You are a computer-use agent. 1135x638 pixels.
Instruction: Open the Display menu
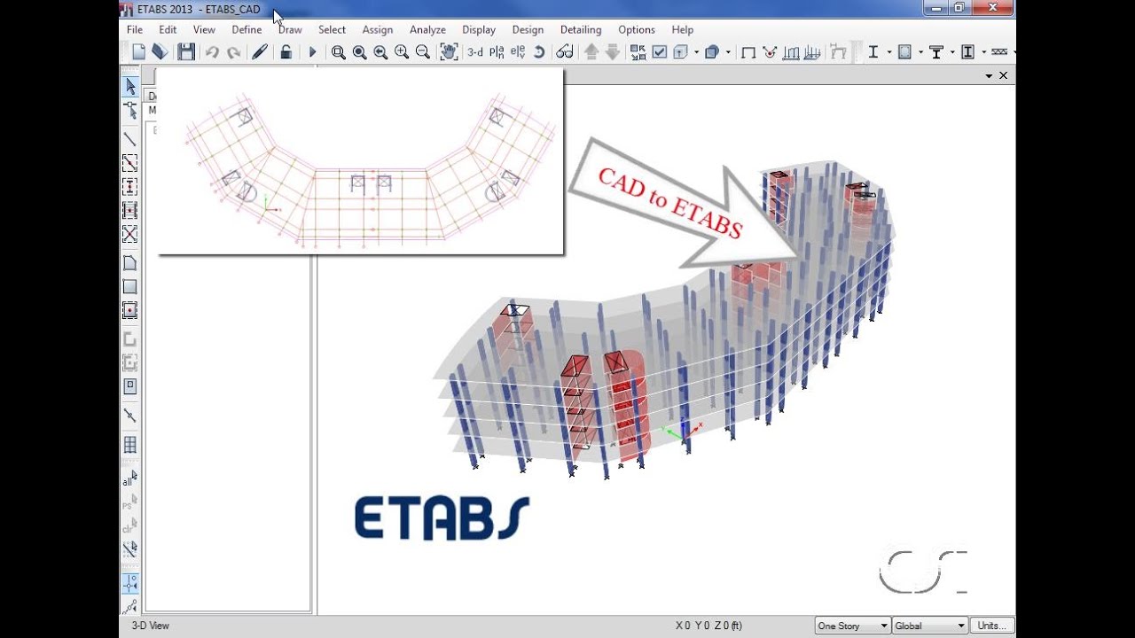click(x=479, y=29)
